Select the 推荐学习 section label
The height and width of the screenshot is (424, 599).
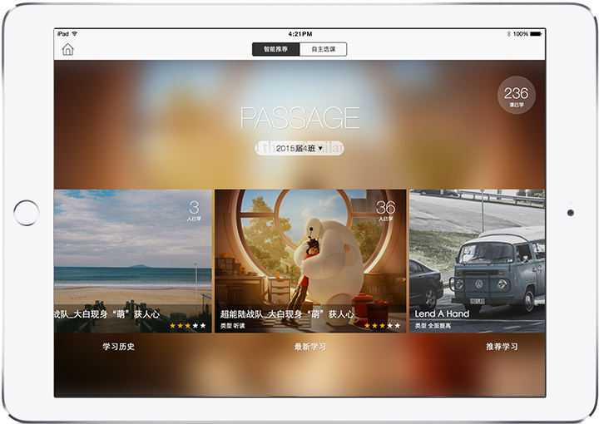[x=502, y=347]
